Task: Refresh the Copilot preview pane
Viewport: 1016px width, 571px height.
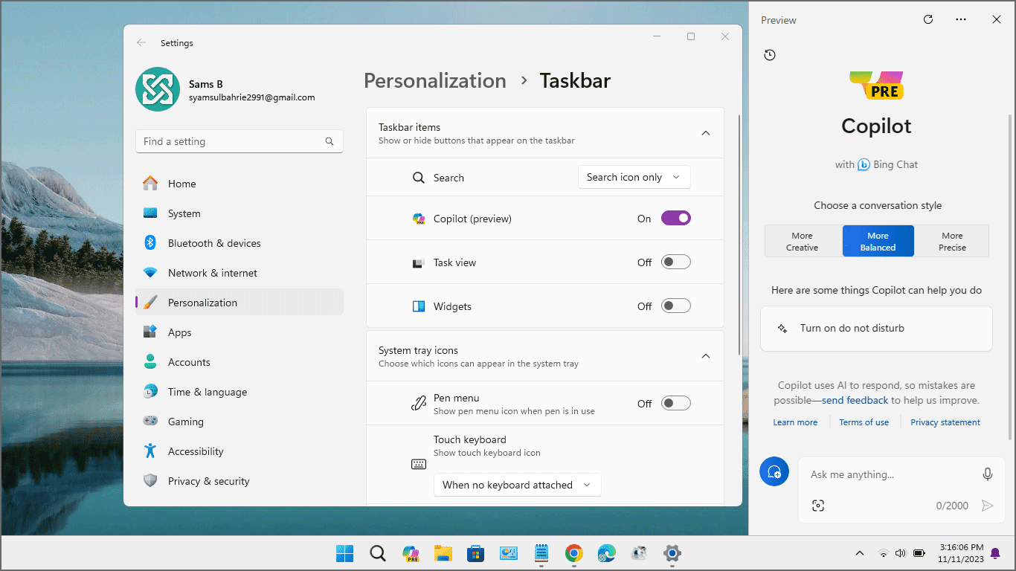Action: 928,20
